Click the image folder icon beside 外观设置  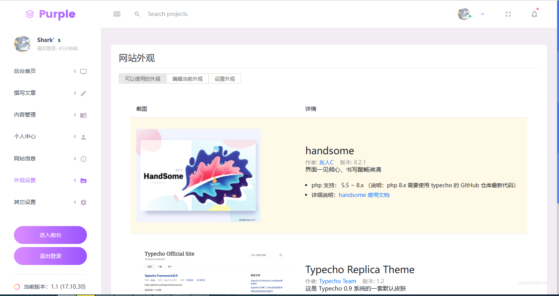pos(83,181)
